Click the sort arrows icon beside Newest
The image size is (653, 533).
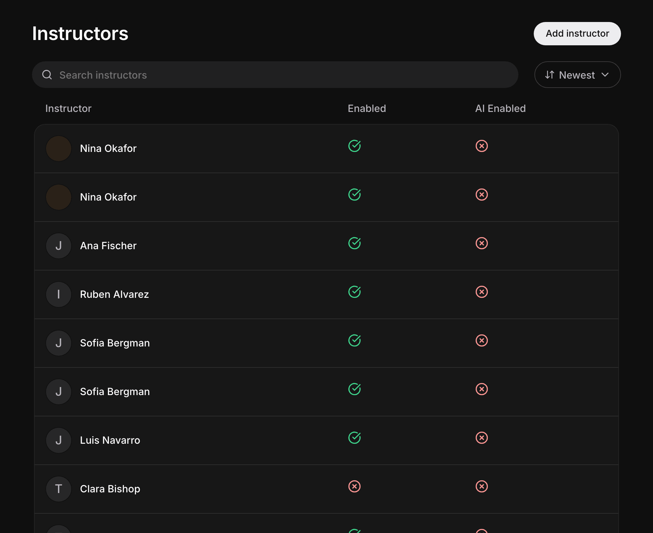550,75
